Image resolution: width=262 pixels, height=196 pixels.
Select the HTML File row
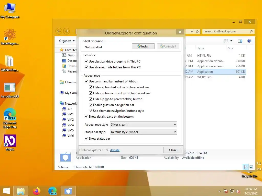(x=215, y=55)
